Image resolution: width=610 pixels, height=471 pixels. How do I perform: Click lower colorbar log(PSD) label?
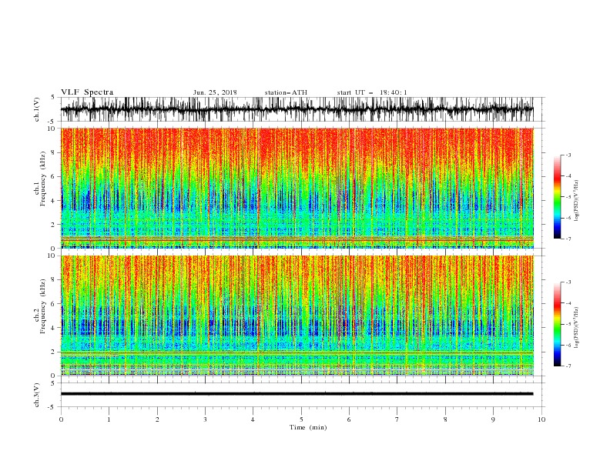(576, 328)
